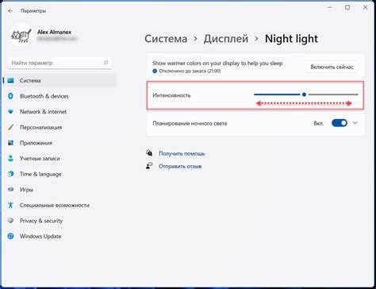
Task: Click the Show warmer colors description text
Action: click(217, 64)
